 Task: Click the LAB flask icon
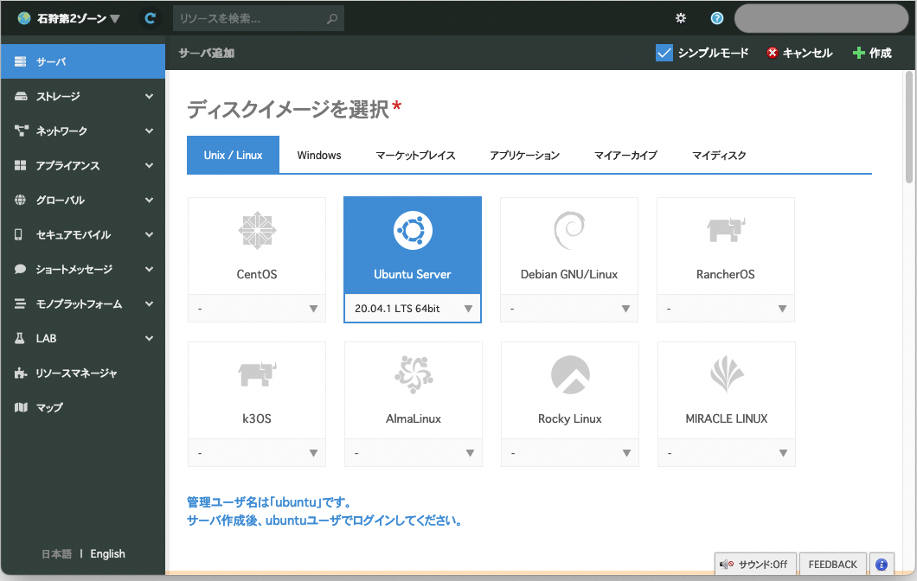[x=20, y=338]
